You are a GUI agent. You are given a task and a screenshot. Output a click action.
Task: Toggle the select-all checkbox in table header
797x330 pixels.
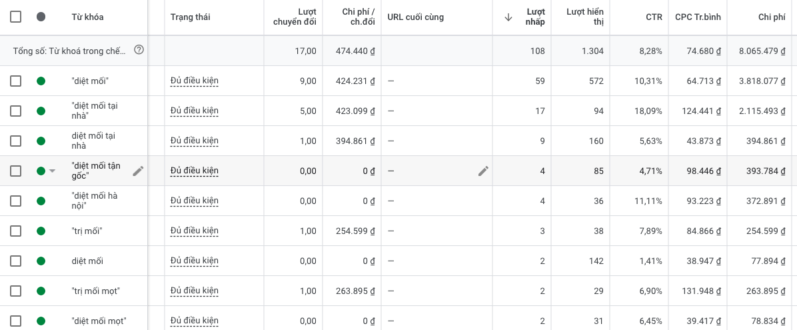click(16, 17)
